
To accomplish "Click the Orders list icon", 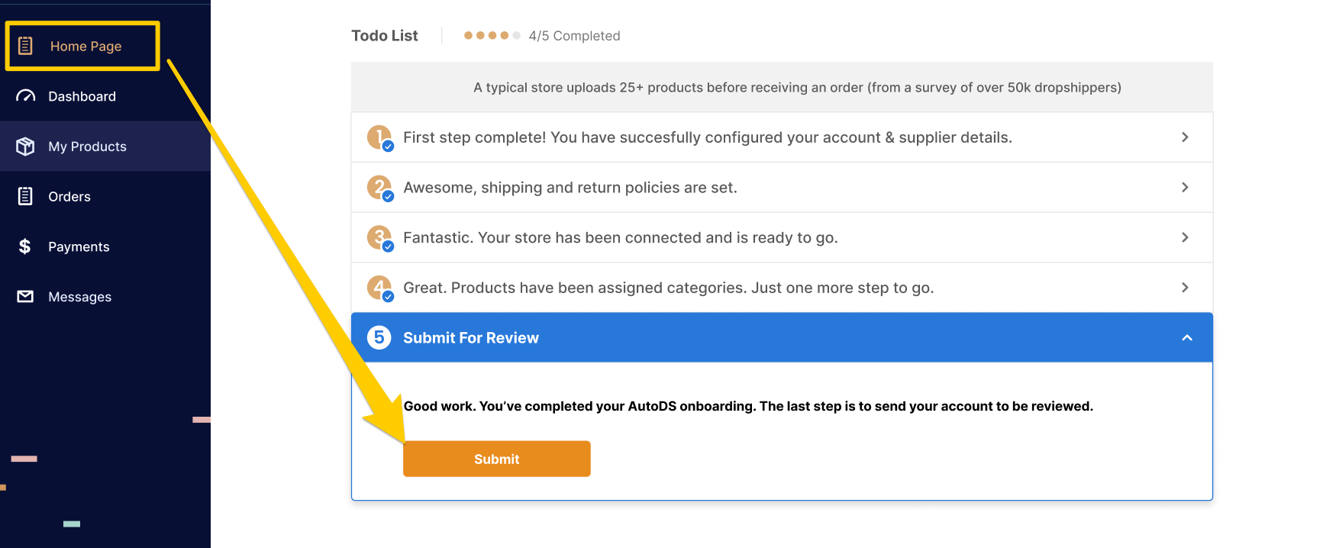I will [25, 196].
